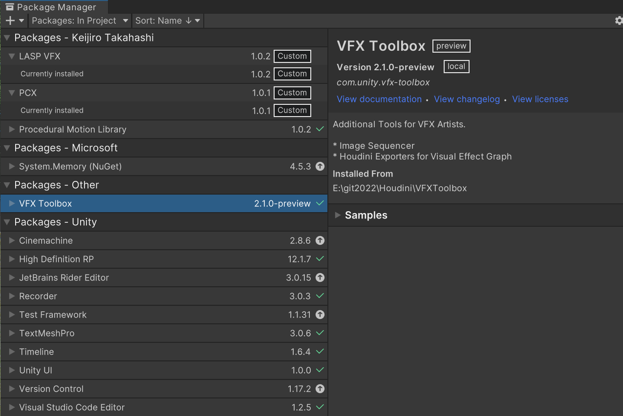The image size is (623, 416).
Task: Select the Unity UI package
Action: [x=164, y=371]
